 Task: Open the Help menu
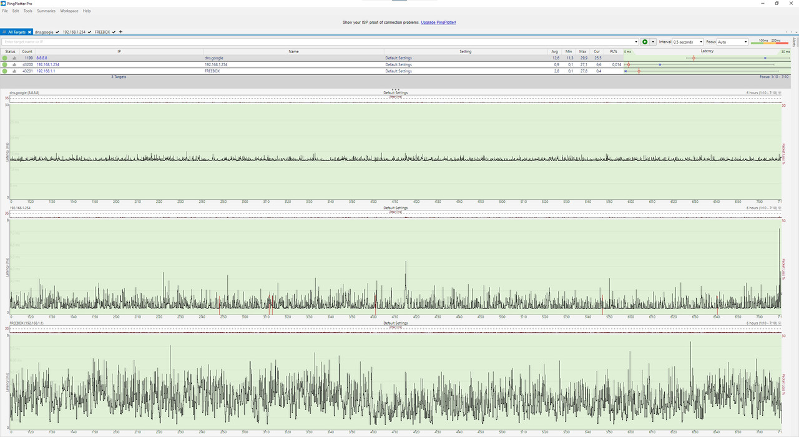coord(87,11)
